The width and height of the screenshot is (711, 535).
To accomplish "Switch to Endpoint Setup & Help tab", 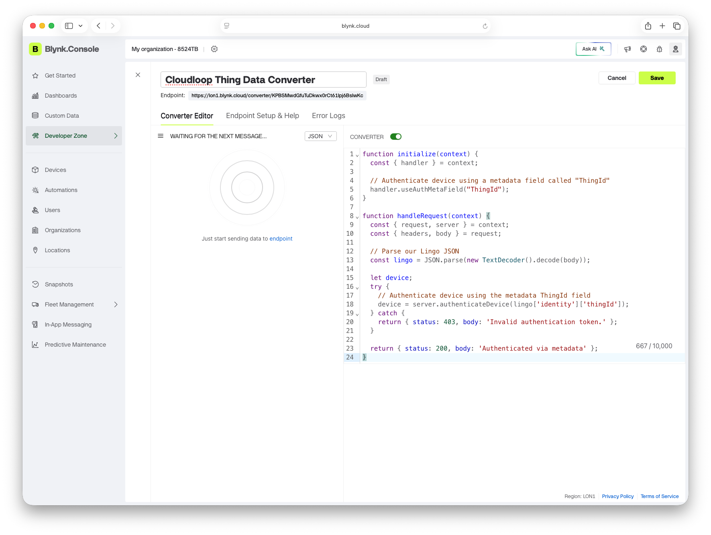I will click(263, 116).
